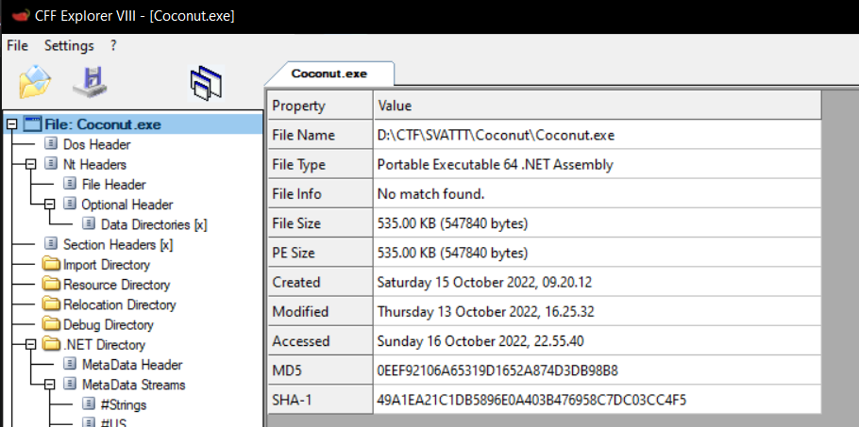This screenshot has width=859, height=427.
Task: Collapse the .NET Directory tree node
Action: [30, 345]
